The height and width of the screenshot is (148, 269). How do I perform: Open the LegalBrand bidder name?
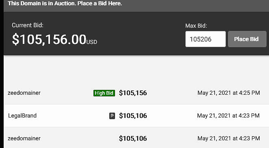point(22,115)
